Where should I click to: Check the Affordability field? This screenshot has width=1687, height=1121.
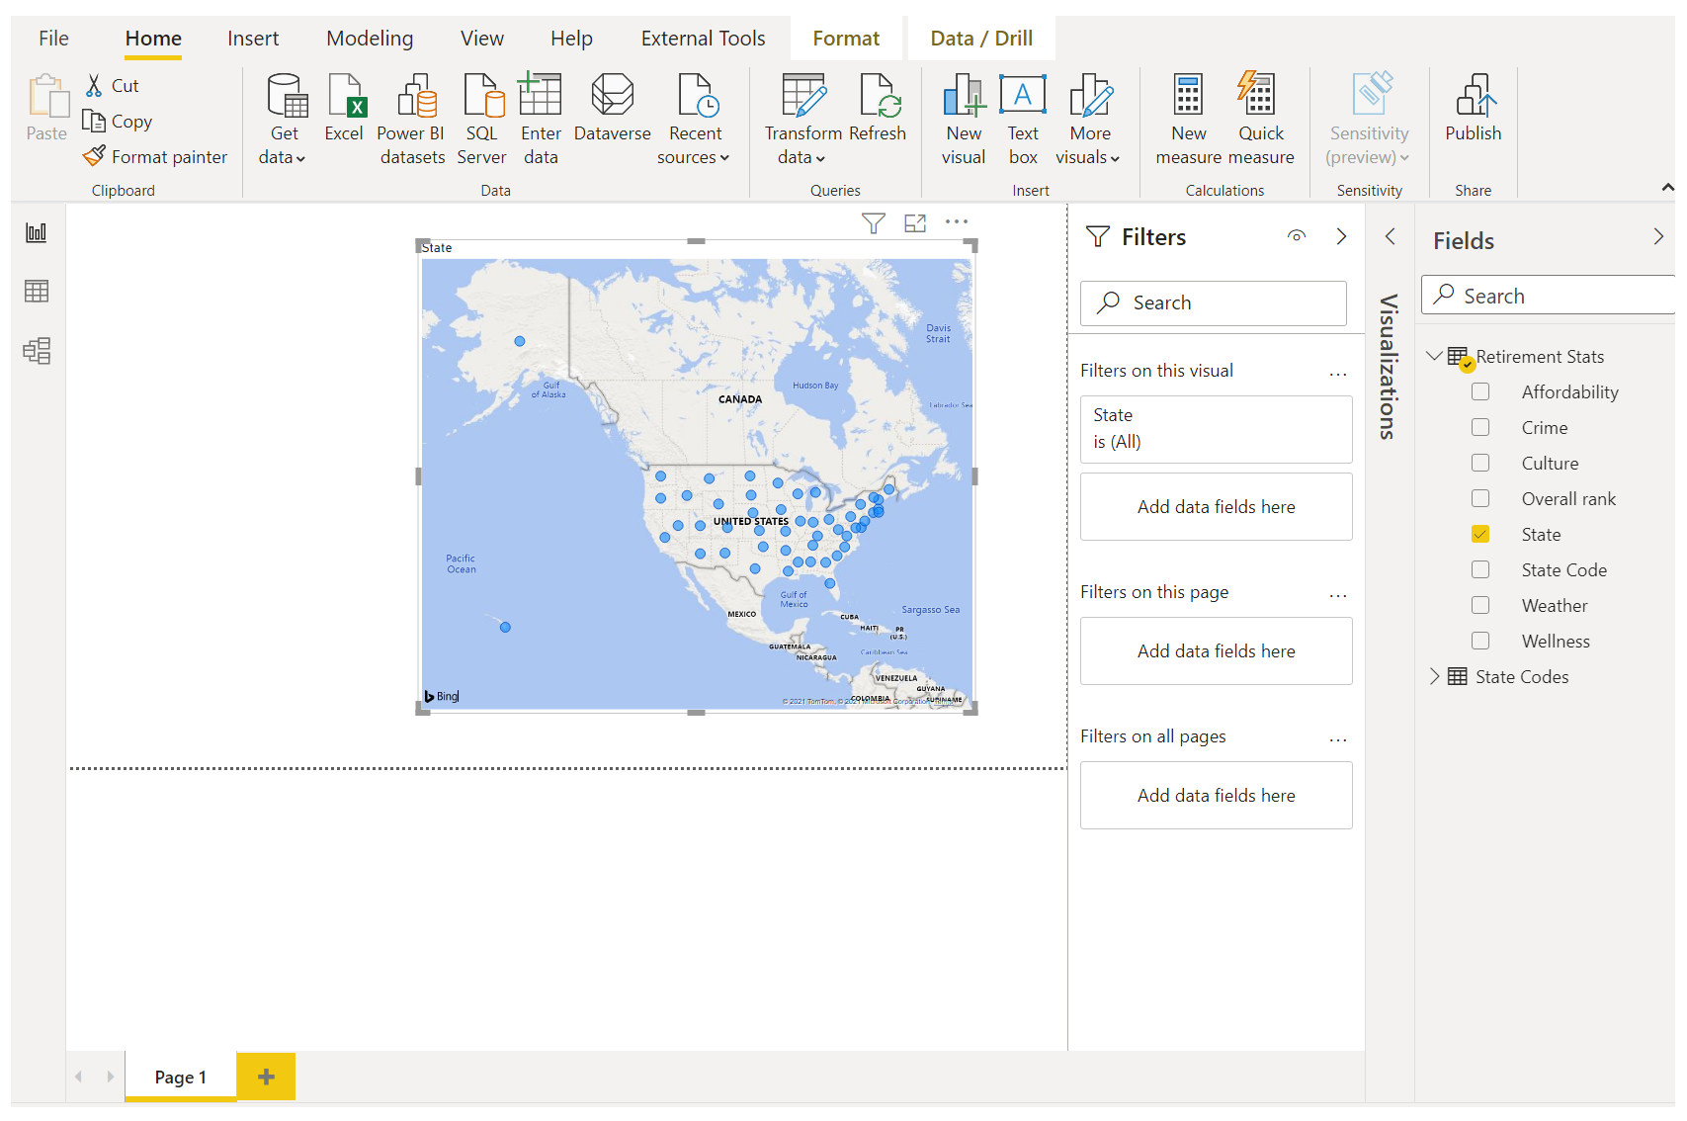click(x=1480, y=391)
